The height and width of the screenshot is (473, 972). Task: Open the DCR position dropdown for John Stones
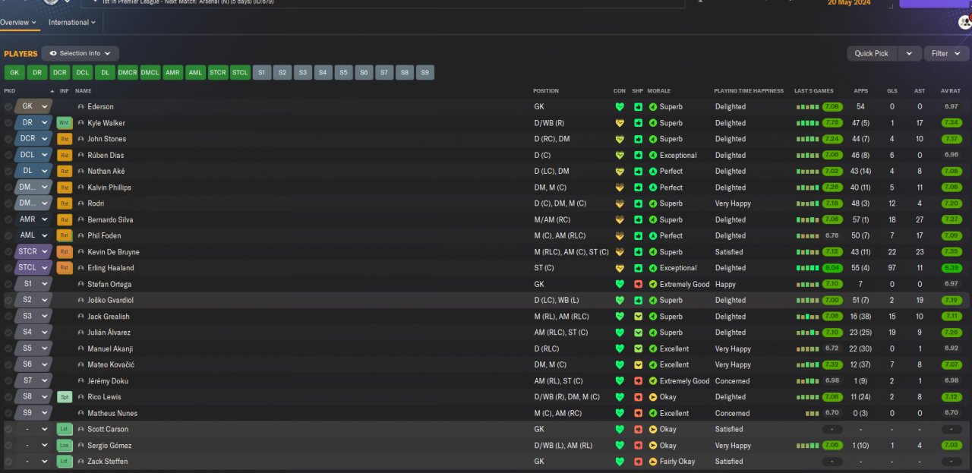(33, 139)
